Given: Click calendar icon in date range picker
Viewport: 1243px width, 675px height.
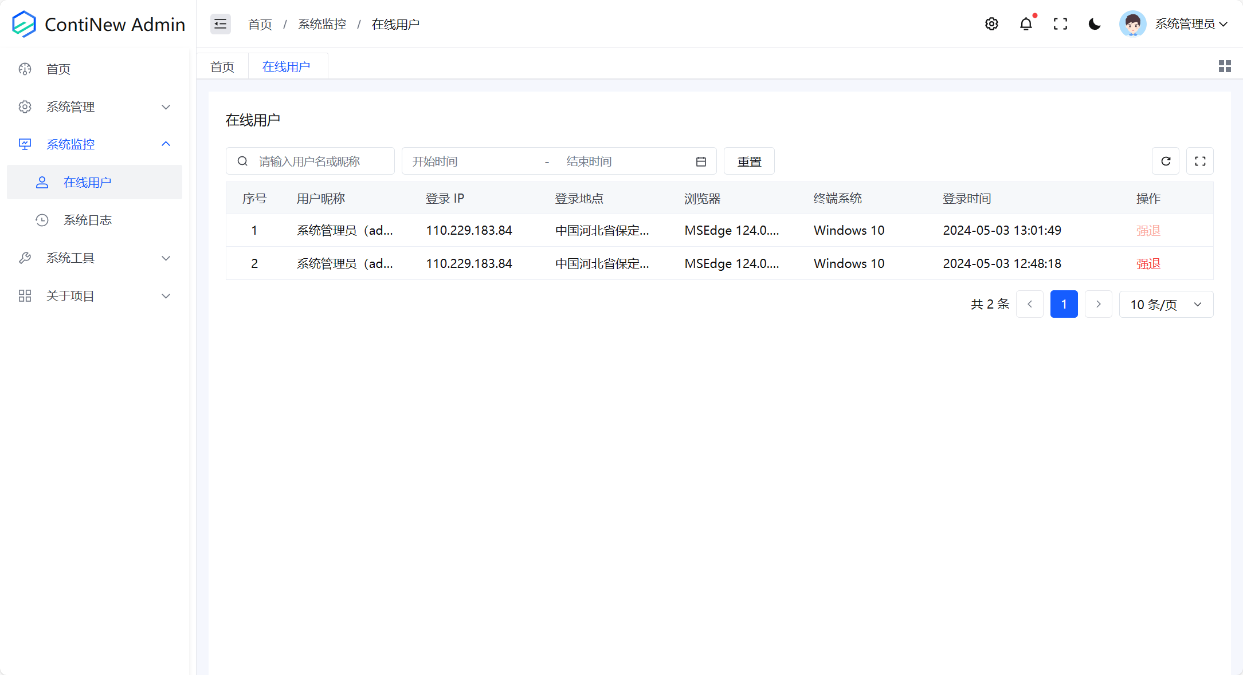Looking at the screenshot, I should (x=701, y=161).
